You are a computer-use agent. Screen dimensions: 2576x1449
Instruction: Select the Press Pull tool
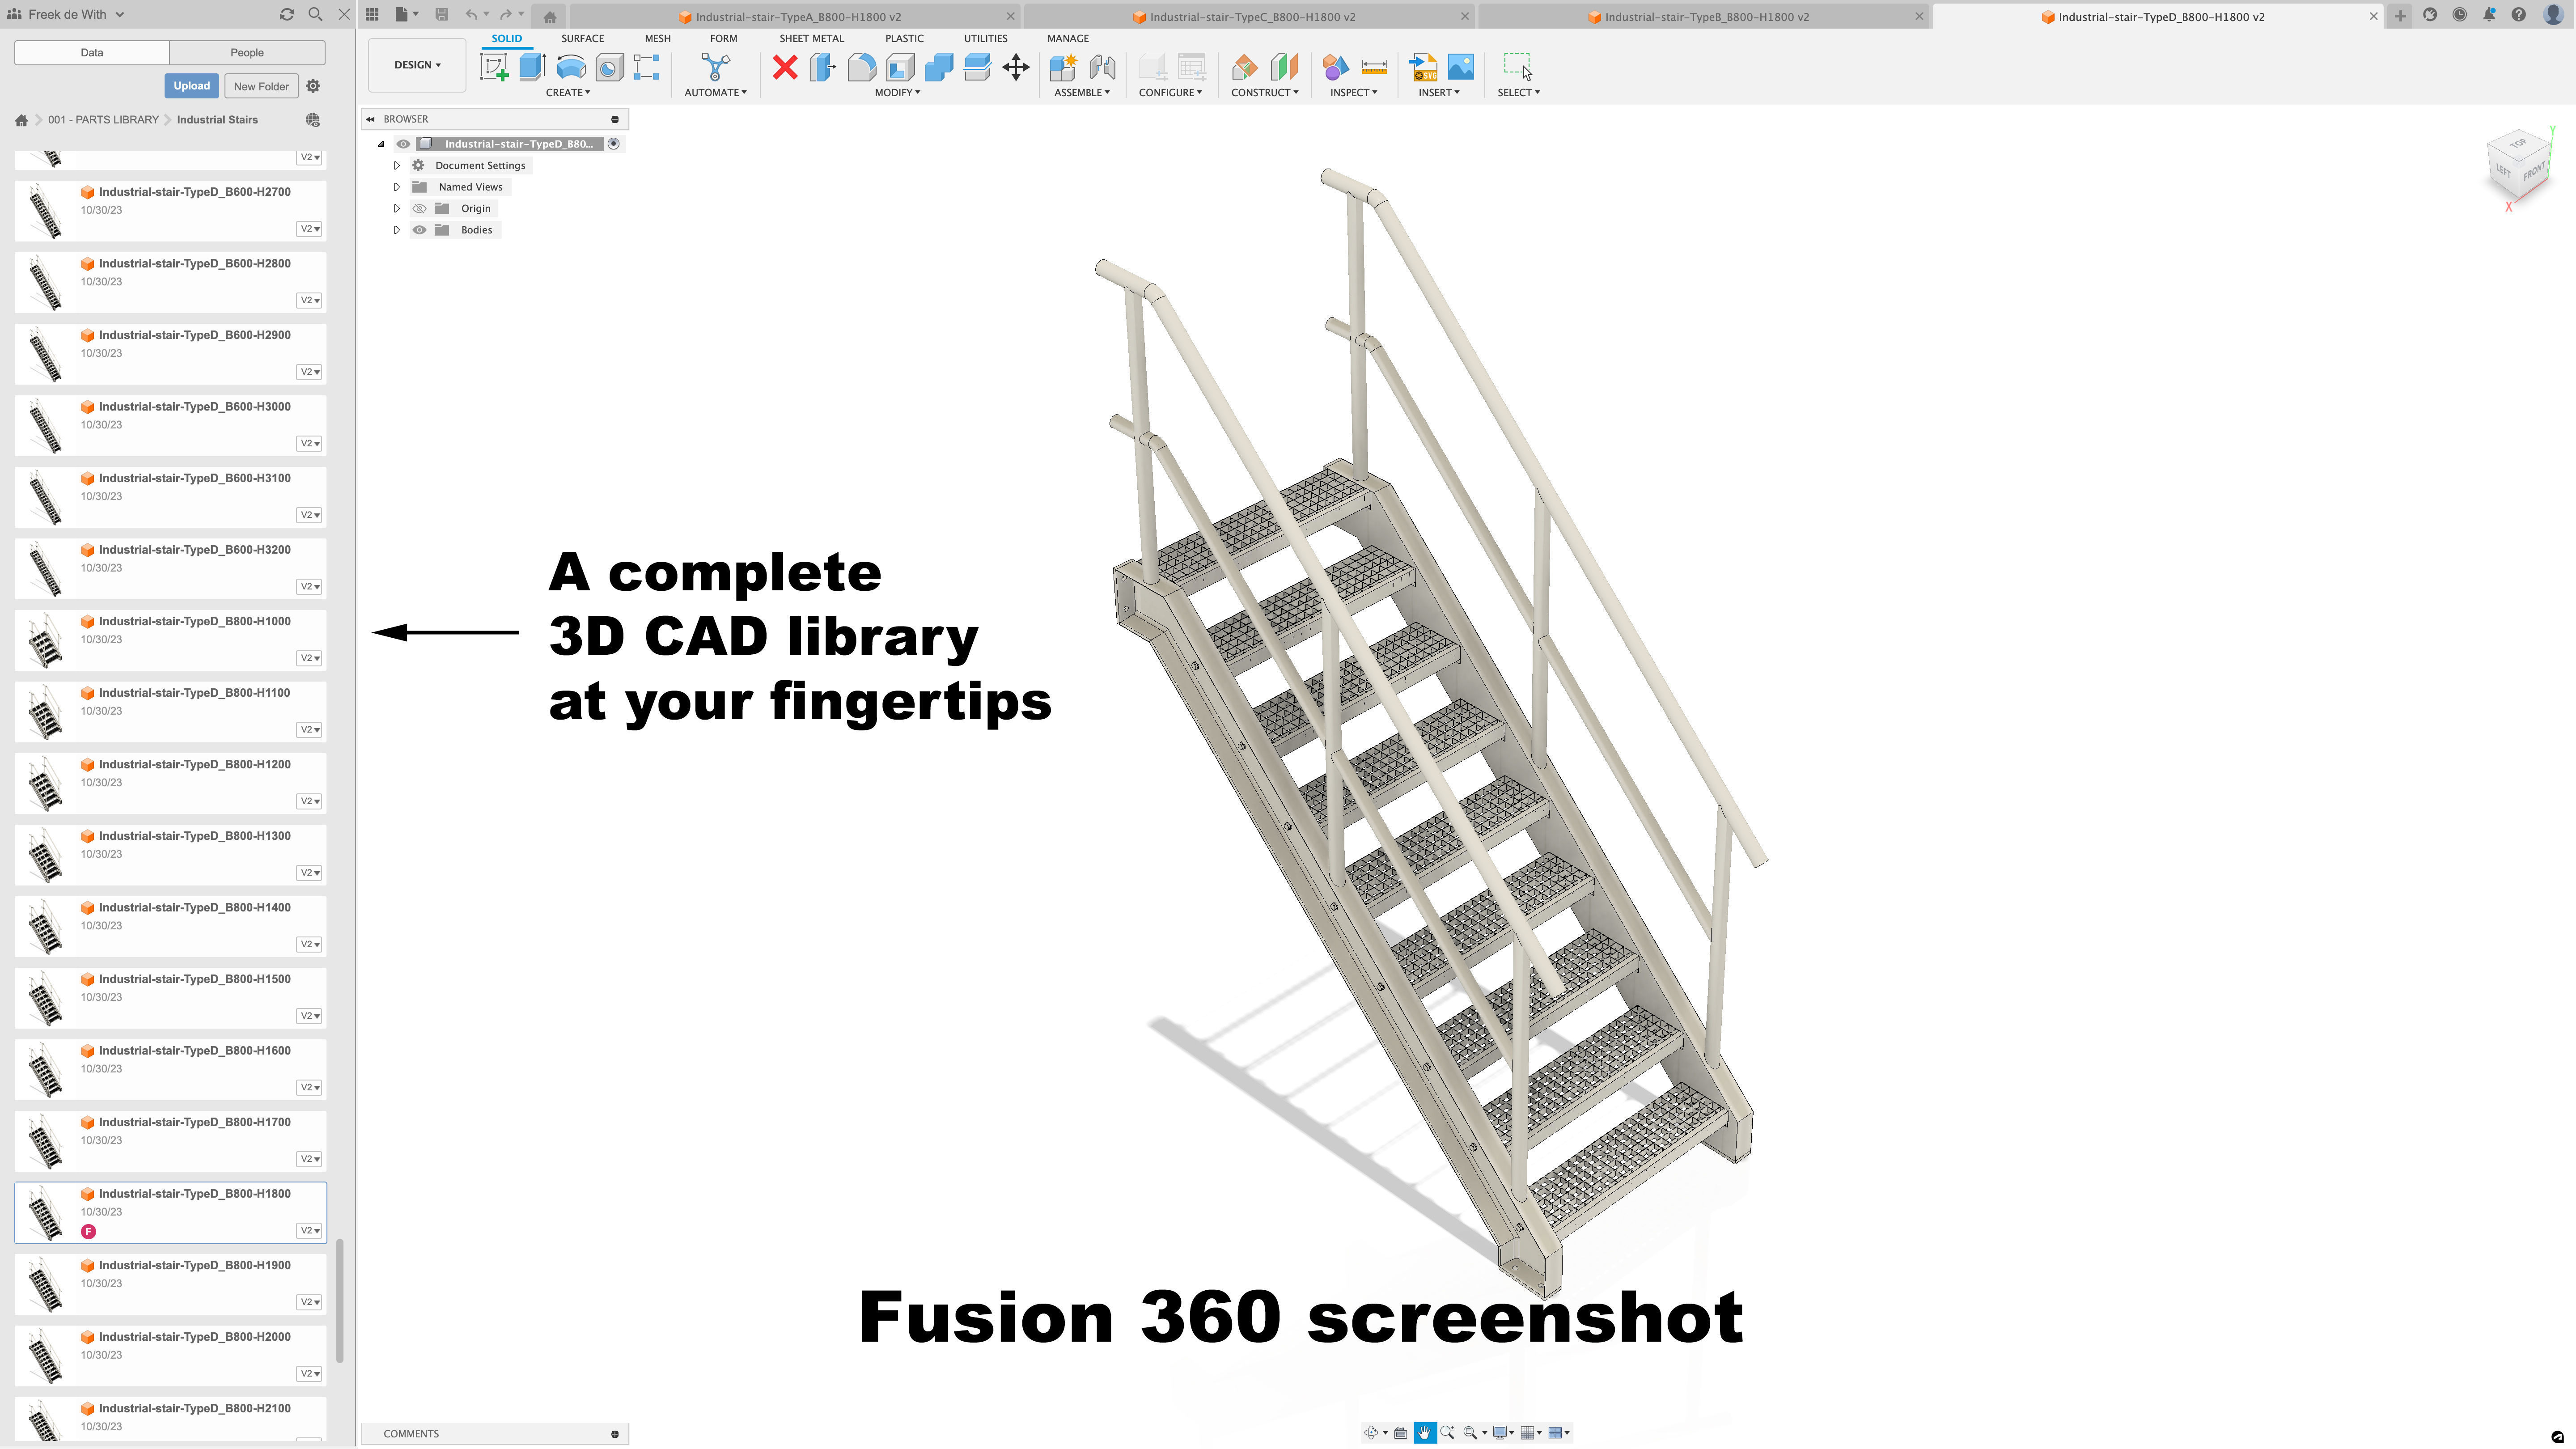tap(823, 67)
